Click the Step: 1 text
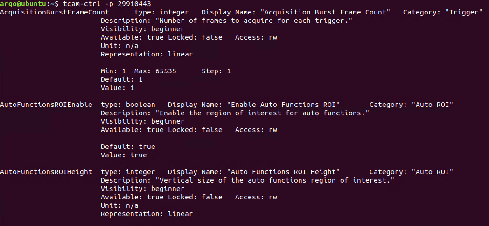 216,71
